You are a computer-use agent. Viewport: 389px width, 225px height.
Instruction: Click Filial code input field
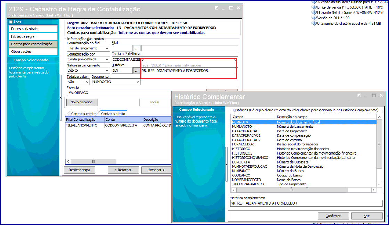[122, 48]
